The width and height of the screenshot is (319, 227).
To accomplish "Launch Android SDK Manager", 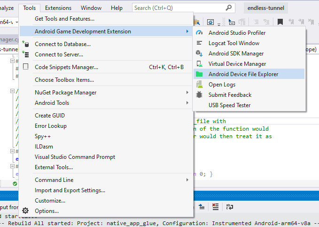I will 236,54.
